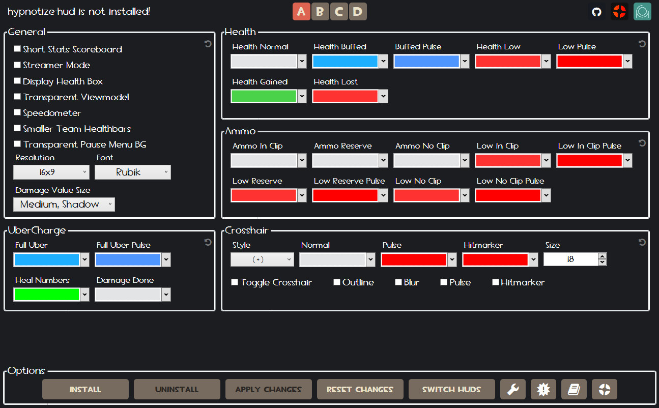Reset the Health section with its undo arrow

coord(642,44)
